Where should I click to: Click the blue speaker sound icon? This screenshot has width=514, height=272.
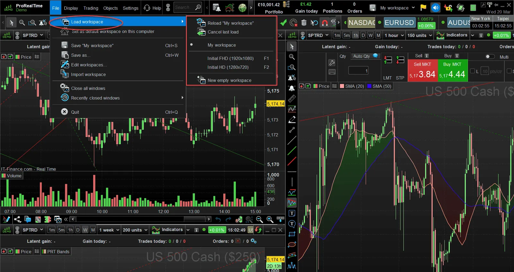pos(435,8)
